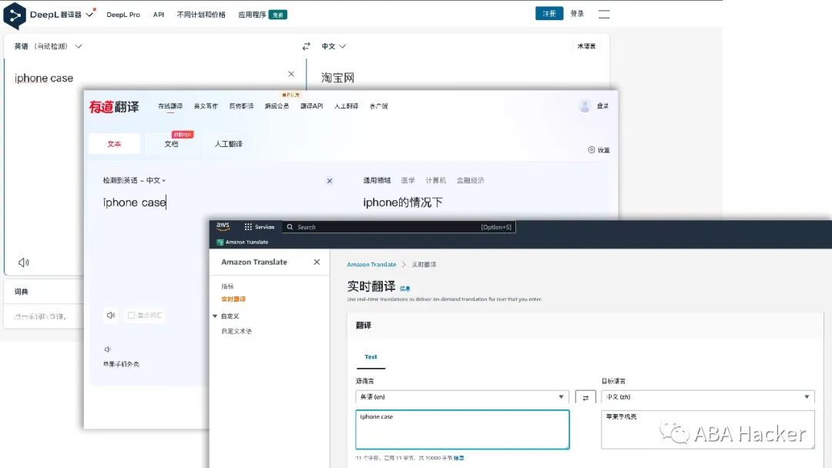Open the DeepL hamburger menu

coord(604,15)
